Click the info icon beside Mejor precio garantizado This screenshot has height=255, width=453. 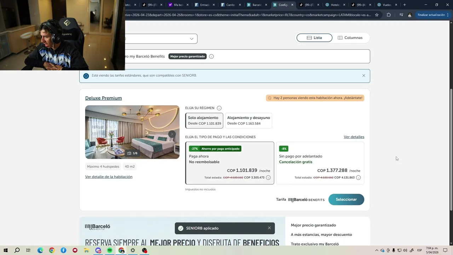coord(211,56)
